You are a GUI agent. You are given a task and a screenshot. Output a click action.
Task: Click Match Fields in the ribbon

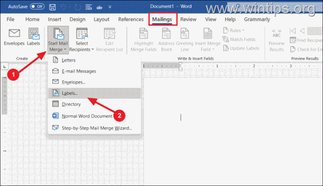[x=239, y=39]
